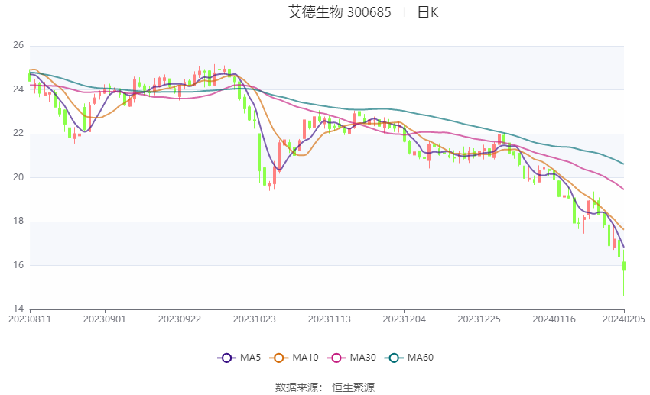Click the data source text 恒生聚源
Viewport: 650px width, 395px height.
353,387
